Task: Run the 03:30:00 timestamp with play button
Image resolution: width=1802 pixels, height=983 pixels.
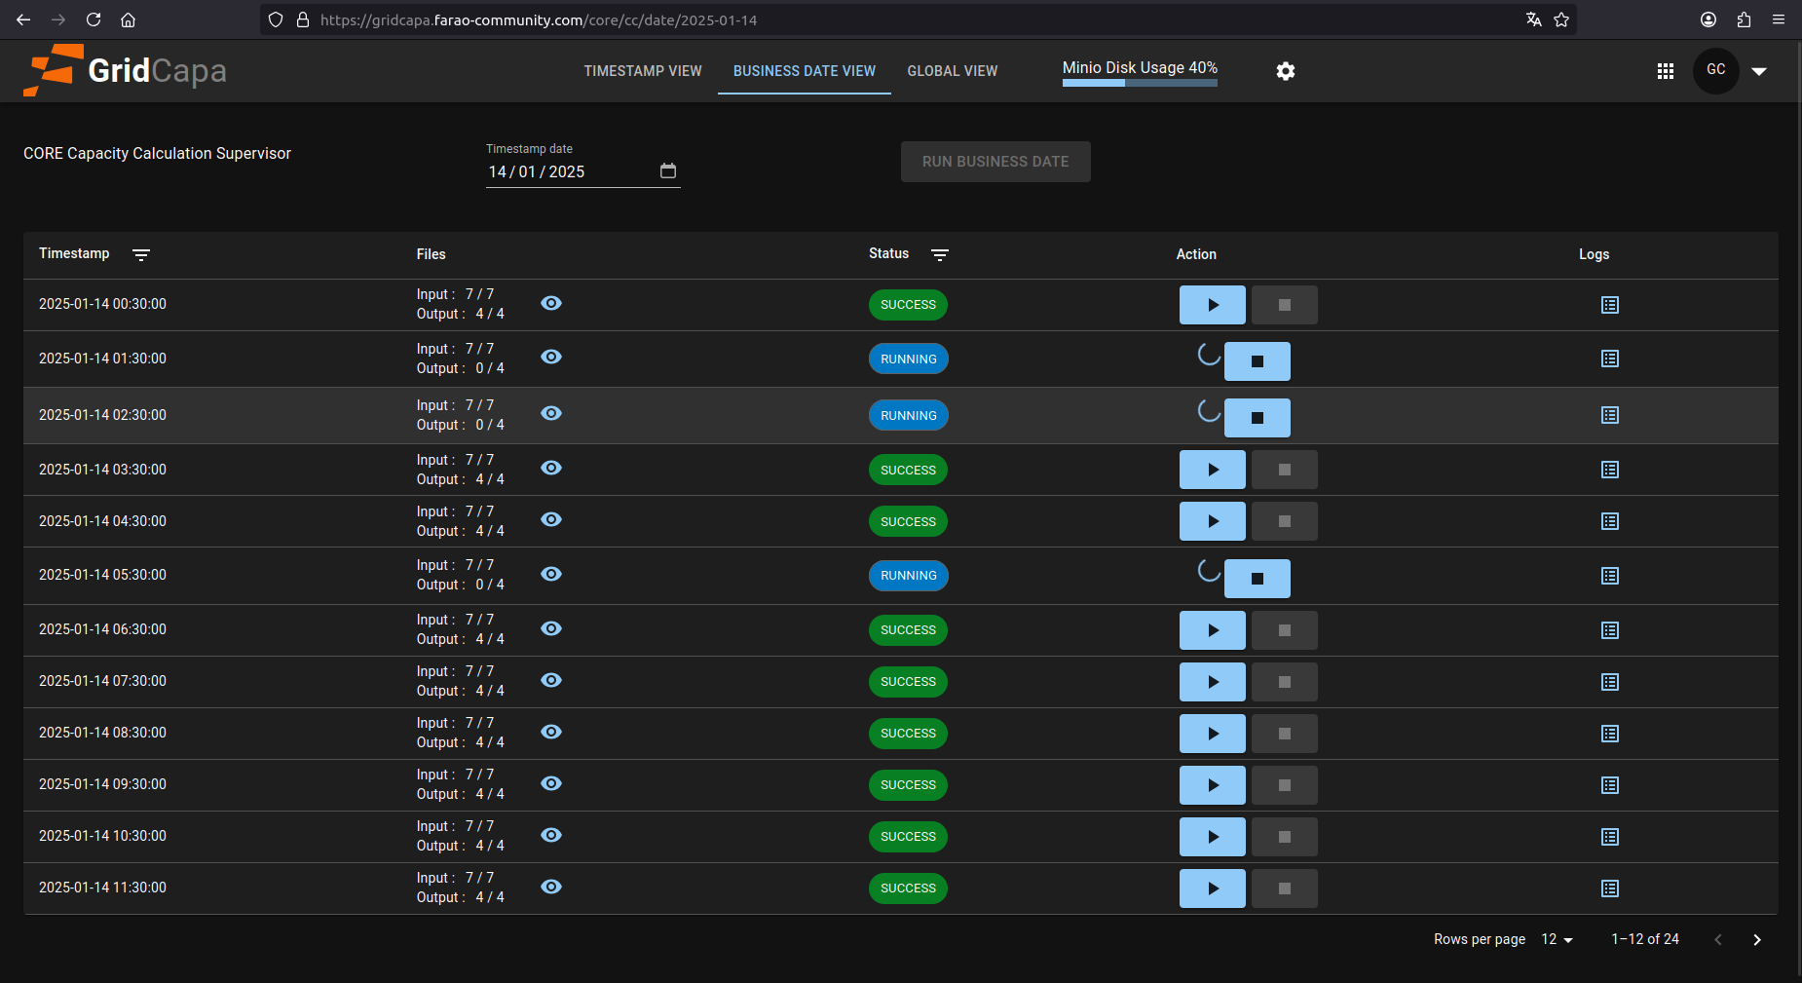Action: click(x=1212, y=470)
